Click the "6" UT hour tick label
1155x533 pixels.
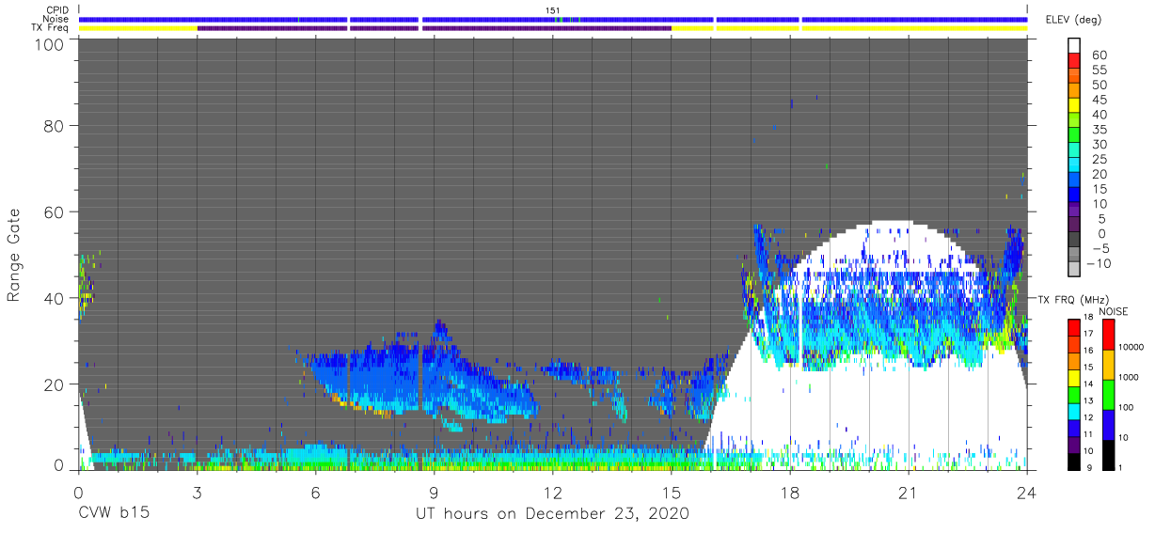[x=315, y=491]
